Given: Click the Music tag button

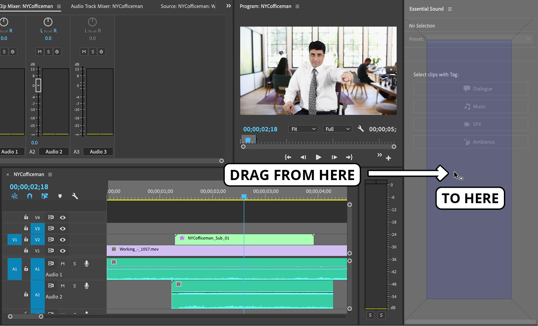Looking at the screenshot, I should 471,106.
